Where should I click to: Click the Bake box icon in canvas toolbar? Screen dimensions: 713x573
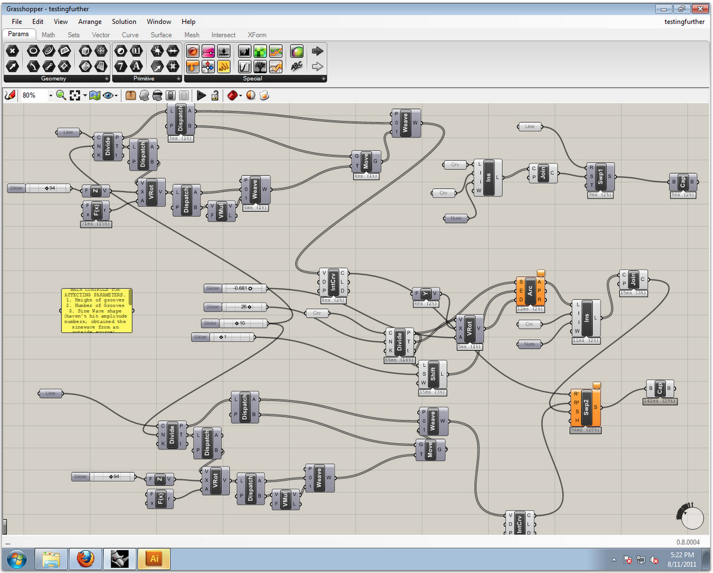pos(130,95)
